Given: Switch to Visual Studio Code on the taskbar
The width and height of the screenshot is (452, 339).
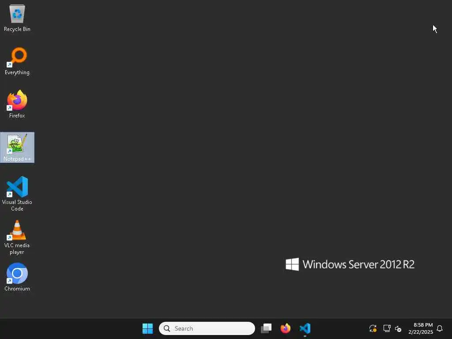Looking at the screenshot, I should pyautogui.click(x=305, y=328).
